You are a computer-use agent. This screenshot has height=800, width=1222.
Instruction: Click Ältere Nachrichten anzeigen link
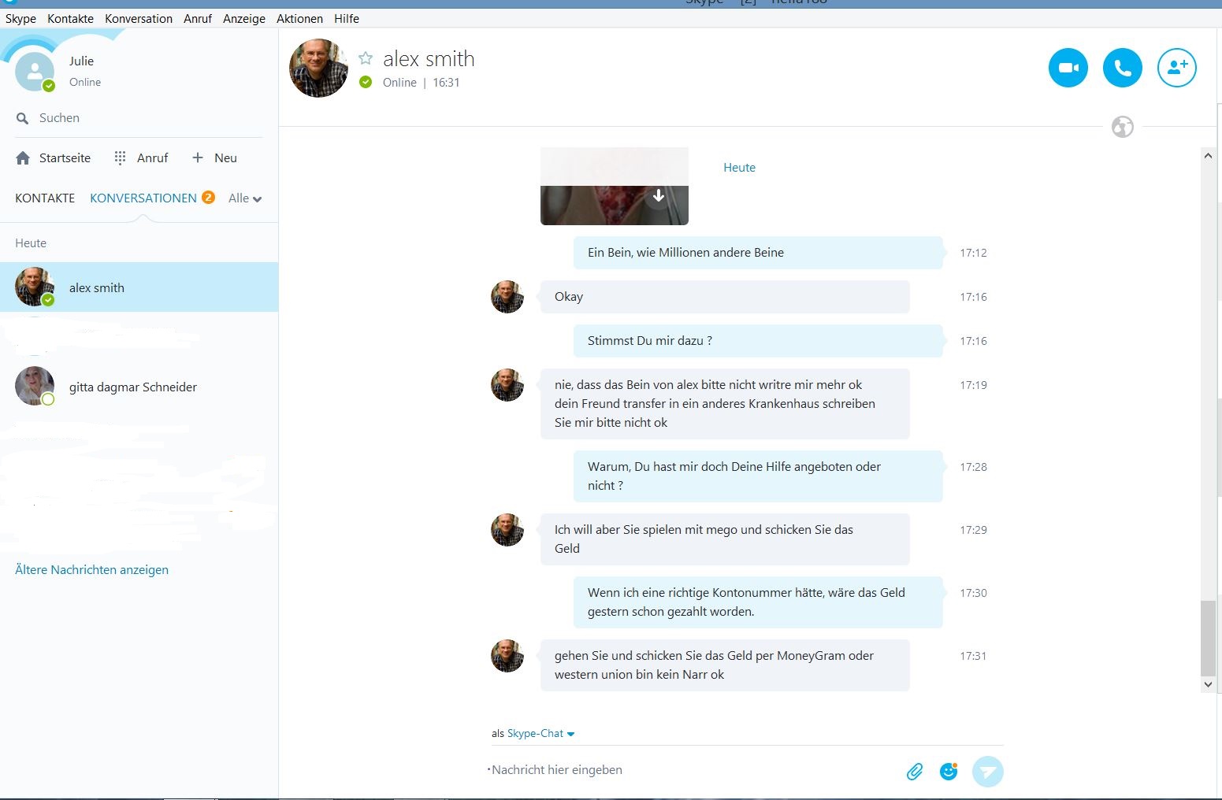(91, 570)
